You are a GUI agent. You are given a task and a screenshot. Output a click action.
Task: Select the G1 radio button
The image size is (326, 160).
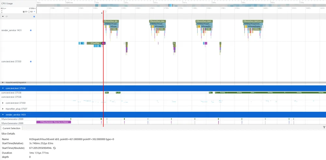[x=24, y=12]
